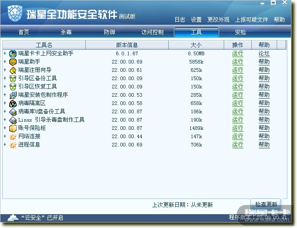Open 帮助 for 瑞星安装包制作程序

click(x=264, y=95)
